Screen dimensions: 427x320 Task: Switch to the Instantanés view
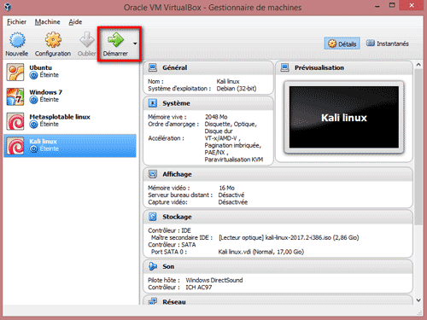[388, 44]
